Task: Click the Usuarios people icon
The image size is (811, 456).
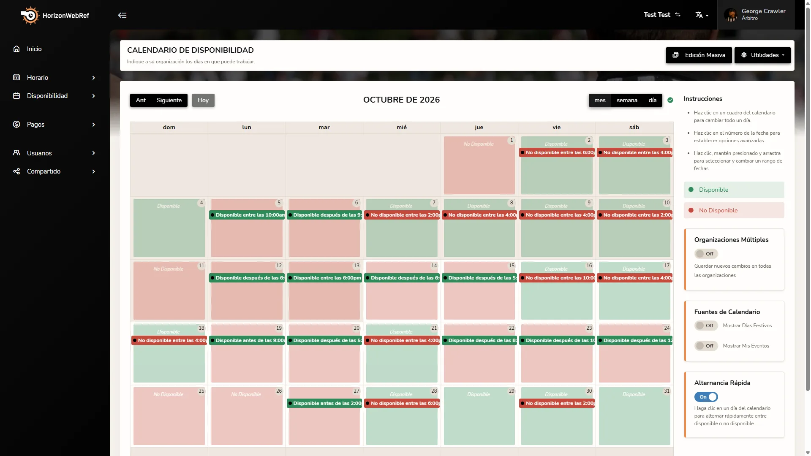Action: pos(16,153)
